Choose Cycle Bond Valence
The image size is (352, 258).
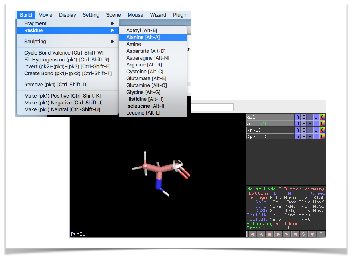(x=68, y=53)
